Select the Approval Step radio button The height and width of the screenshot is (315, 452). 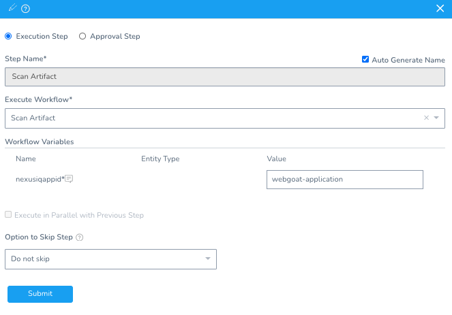[x=82, y=36]
